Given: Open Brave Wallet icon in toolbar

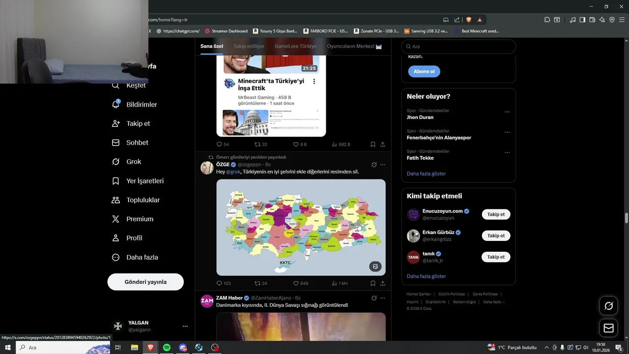Looking at the screenshot, I should [592, 20].
